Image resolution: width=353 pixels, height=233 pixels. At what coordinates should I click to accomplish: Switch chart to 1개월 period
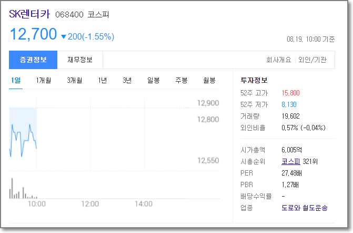44,80
